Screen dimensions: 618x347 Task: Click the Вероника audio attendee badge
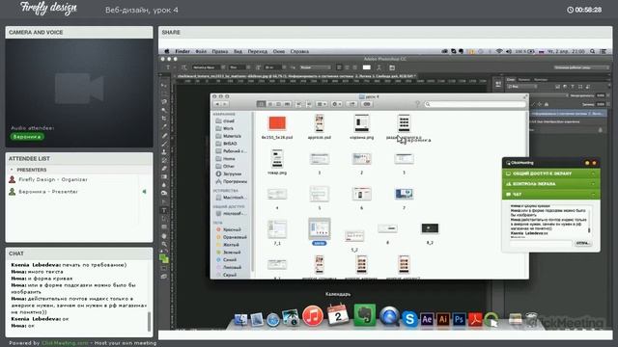[x=27, y=137]
